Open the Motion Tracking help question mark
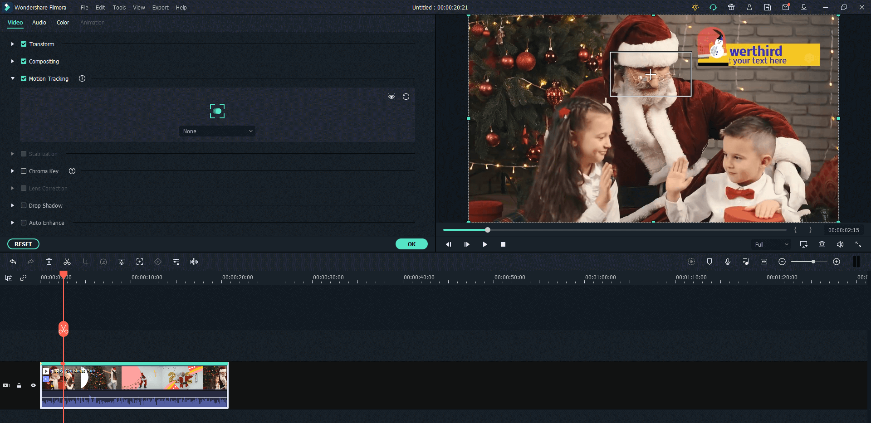Screen dimensions: 871x423 click(82, 78)
